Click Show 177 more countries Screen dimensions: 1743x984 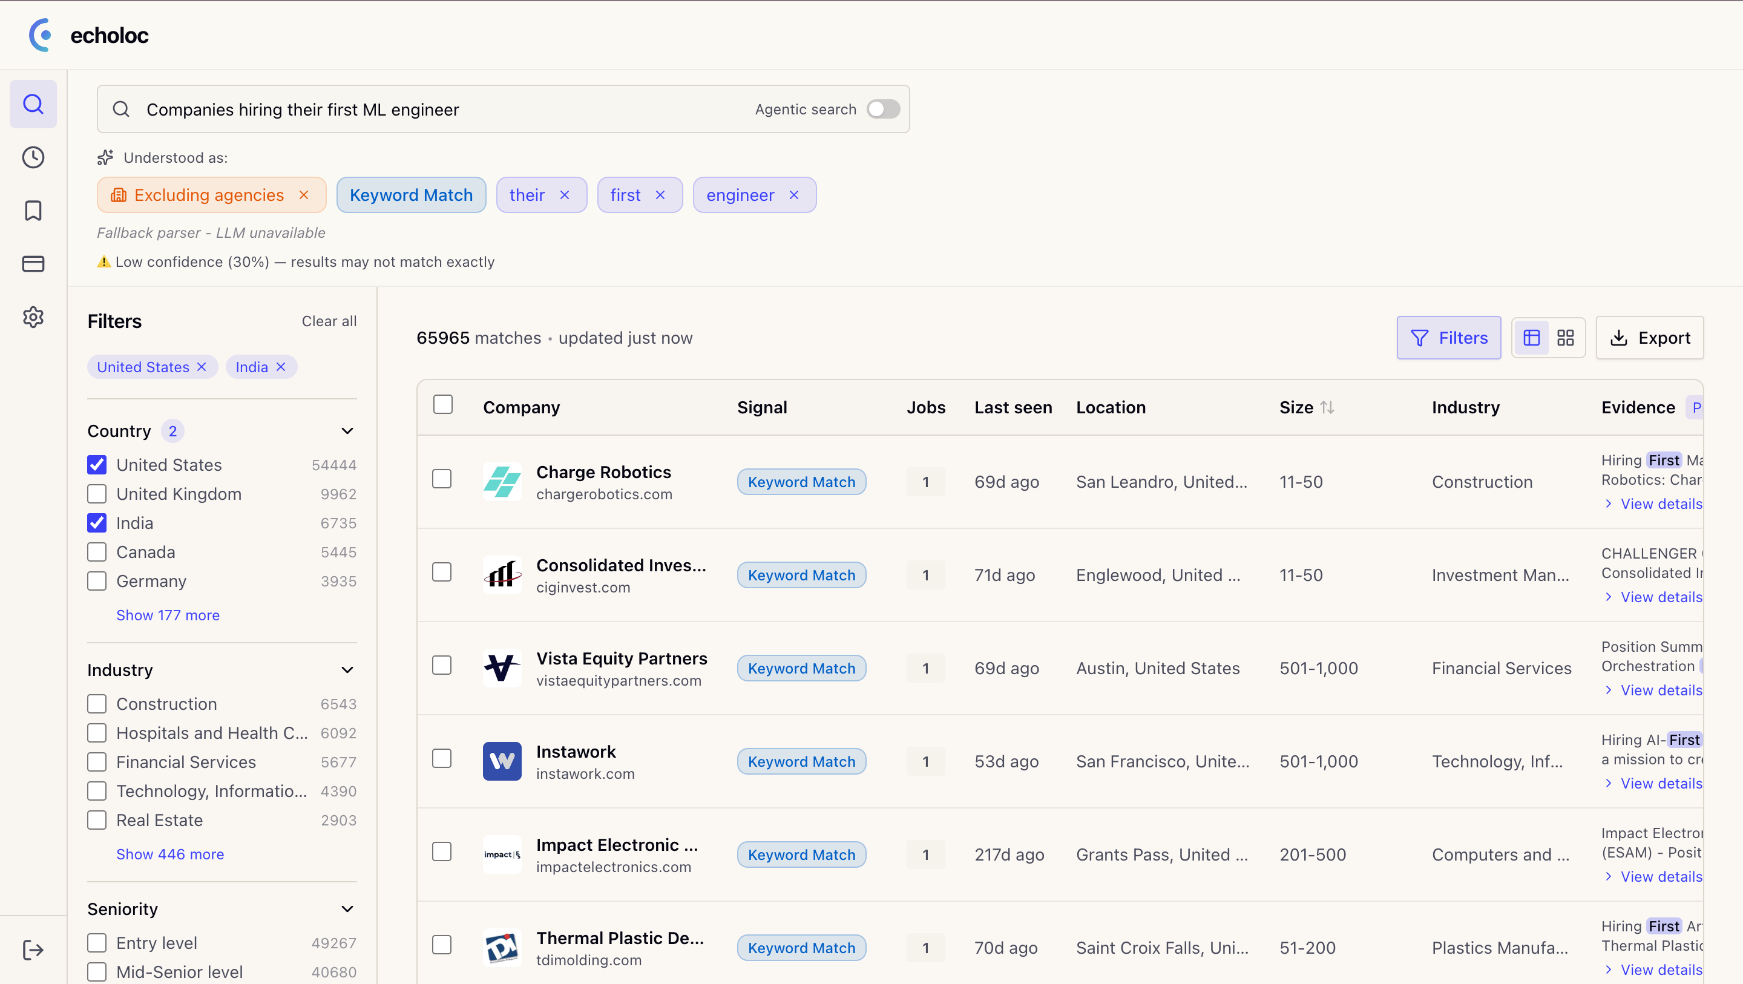coord(168,615)
